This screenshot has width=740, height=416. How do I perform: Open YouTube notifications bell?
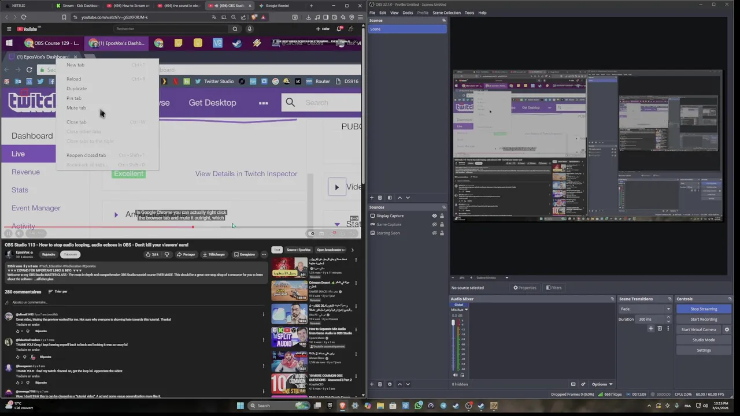coord(340,29)
